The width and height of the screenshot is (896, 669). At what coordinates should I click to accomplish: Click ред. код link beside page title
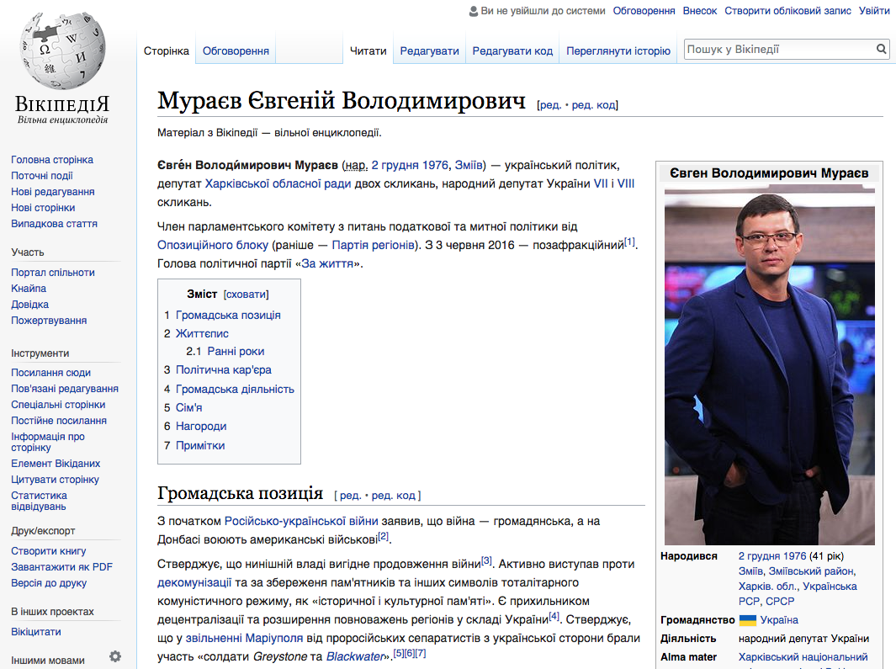tap(593, 105)
